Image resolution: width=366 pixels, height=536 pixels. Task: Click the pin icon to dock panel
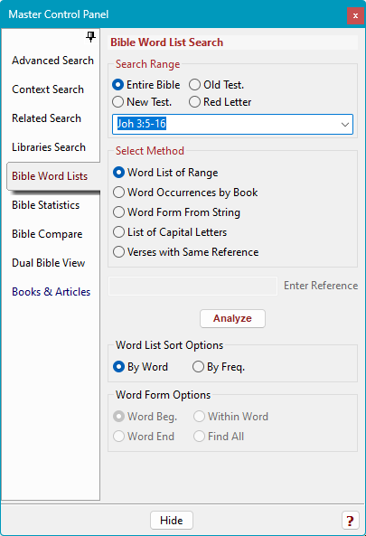90,36
